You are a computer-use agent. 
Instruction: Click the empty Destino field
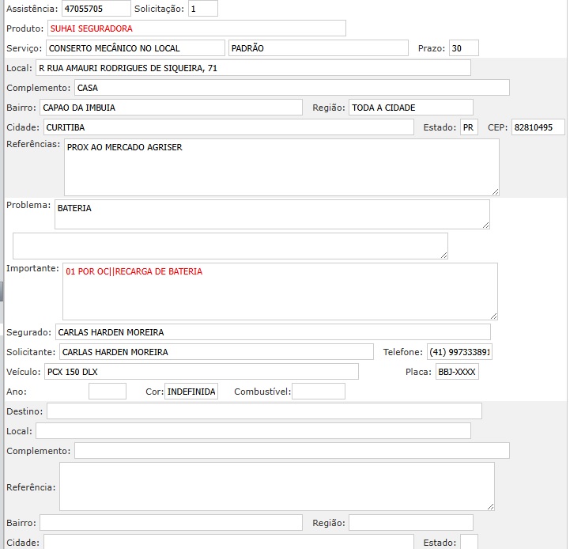click(264, 411)
